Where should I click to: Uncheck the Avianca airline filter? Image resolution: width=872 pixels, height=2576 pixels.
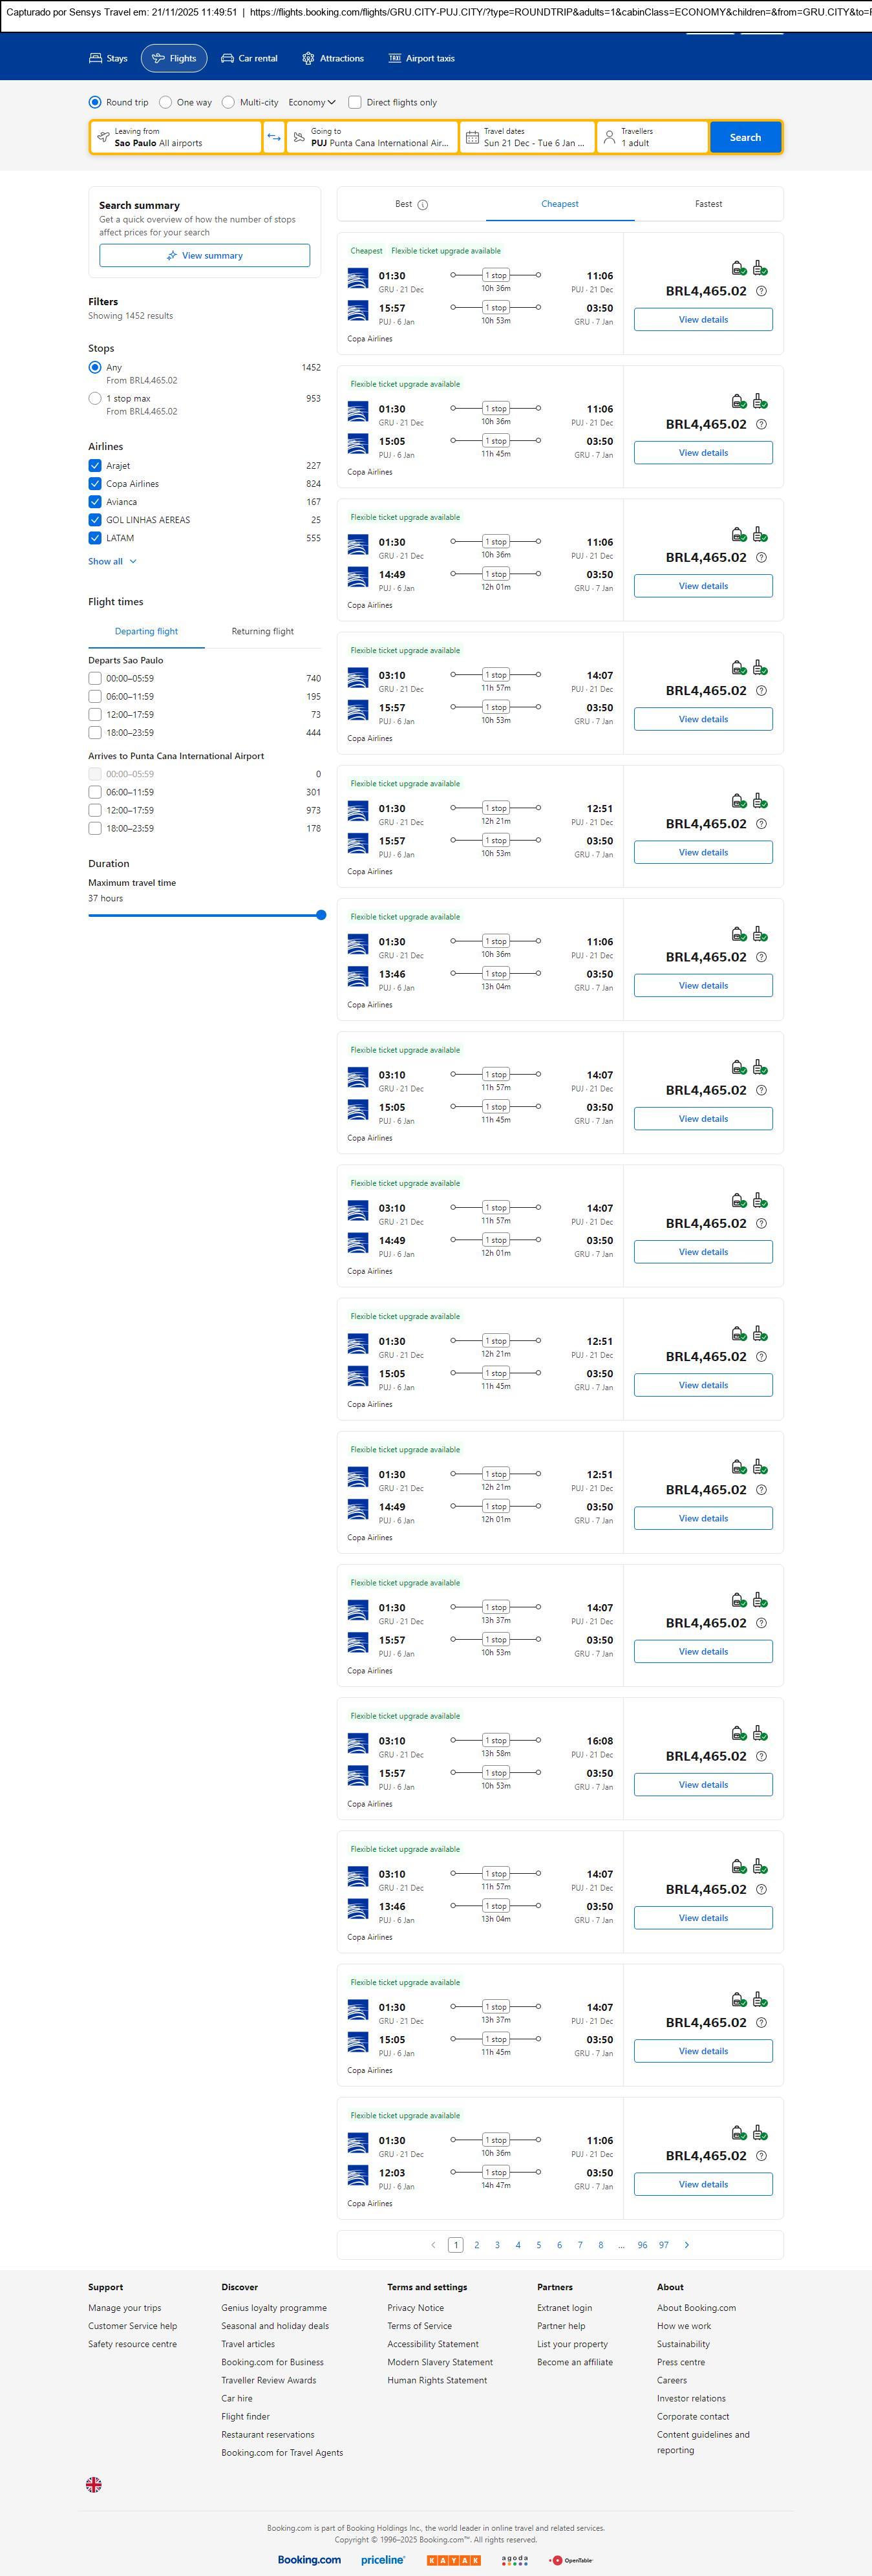click(x=95, y=502)
